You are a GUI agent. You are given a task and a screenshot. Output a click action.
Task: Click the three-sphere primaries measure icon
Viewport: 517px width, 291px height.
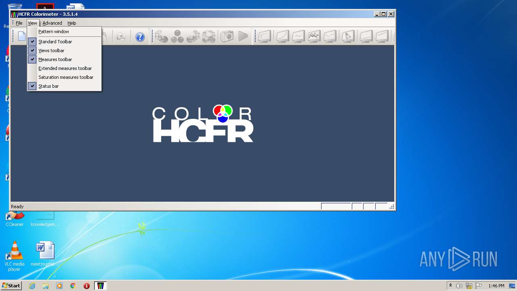click(177, 36)
